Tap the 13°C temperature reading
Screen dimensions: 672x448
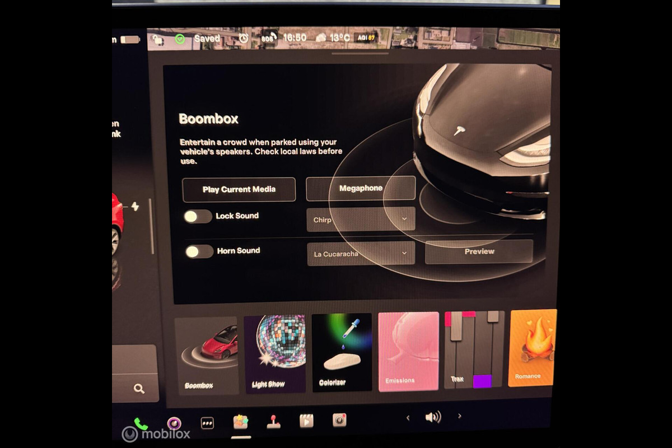coord(340,38)
